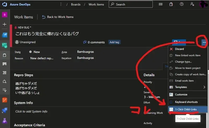
Task: Click the plus icon in sidebar
Action: (x=4, y=24)
